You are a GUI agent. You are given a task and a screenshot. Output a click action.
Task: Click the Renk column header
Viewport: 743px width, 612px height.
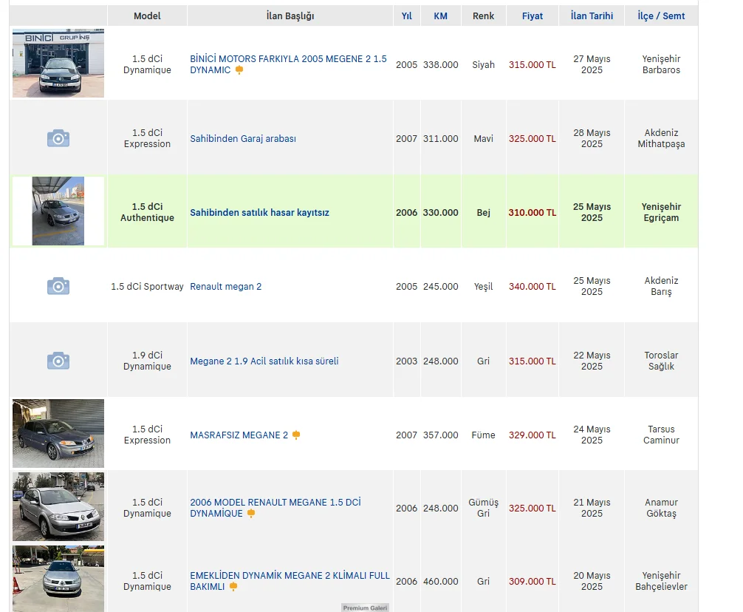point(483,16)
